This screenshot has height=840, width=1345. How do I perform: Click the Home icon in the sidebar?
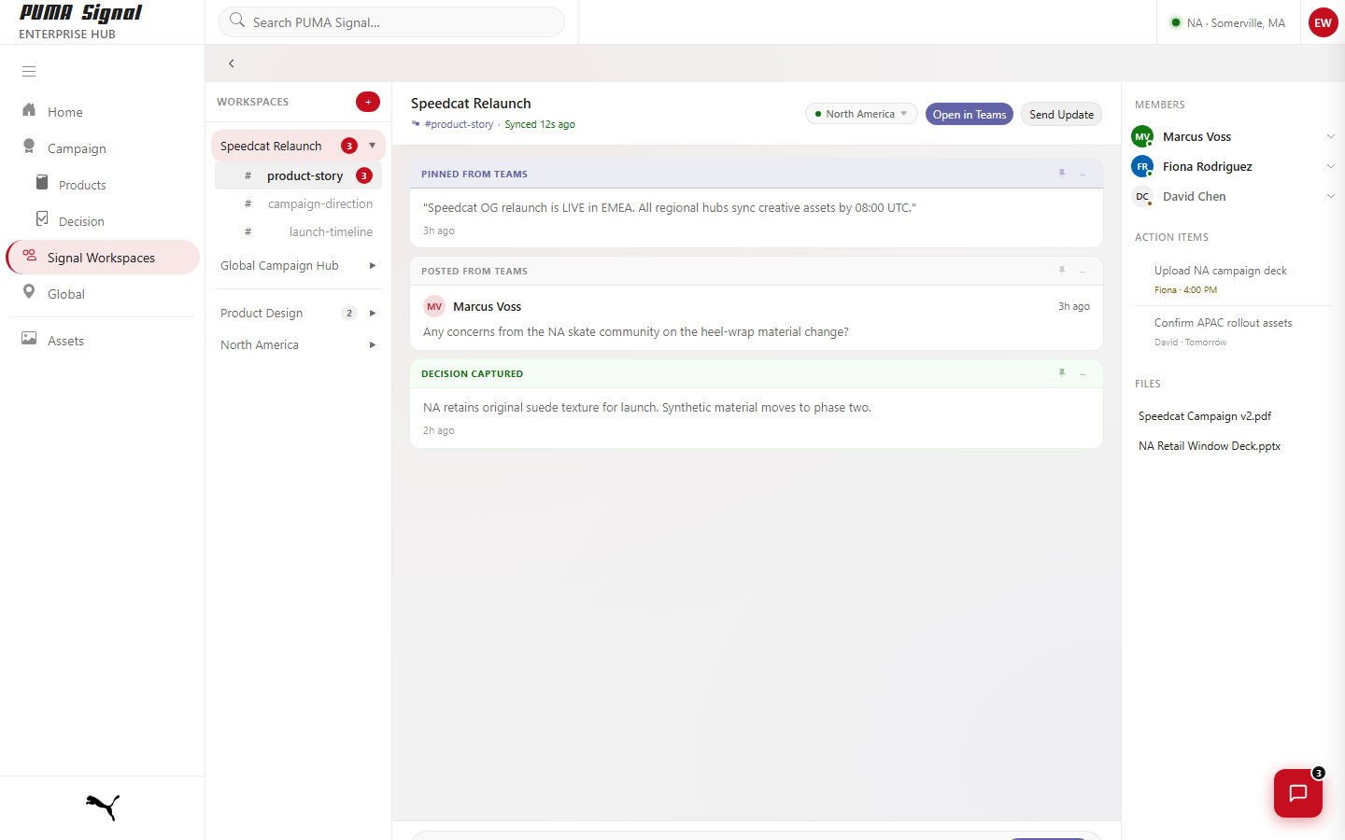29,110
